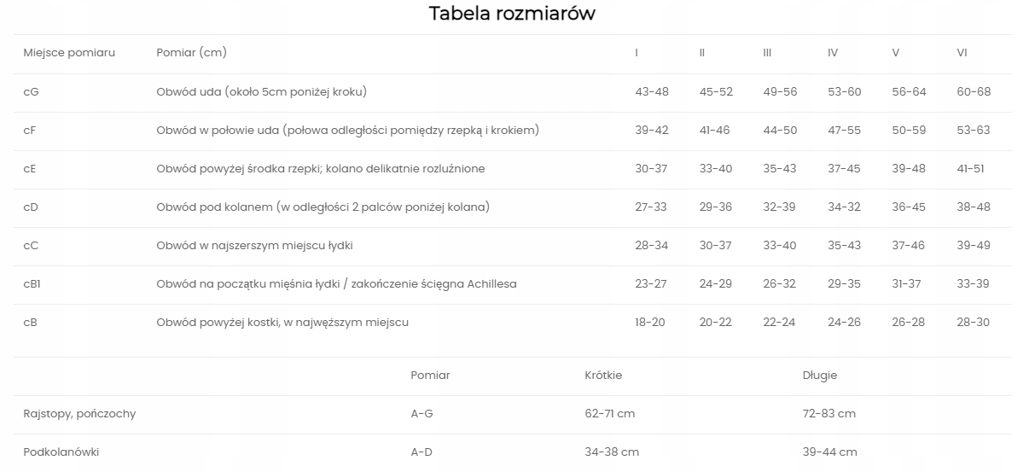Click the 41-51 value in the cE row

point(970,169)
